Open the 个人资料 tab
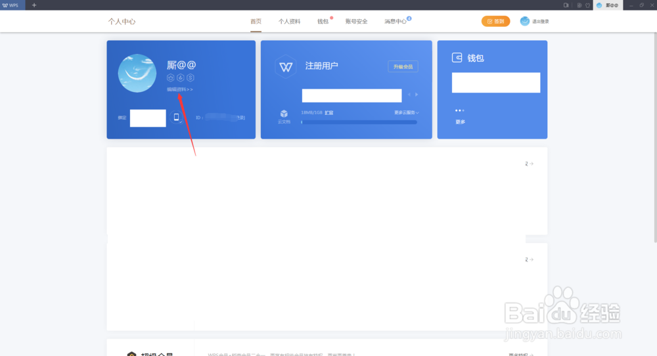The image size is (657, 356). pyautogui.click(x=289, y=22)
